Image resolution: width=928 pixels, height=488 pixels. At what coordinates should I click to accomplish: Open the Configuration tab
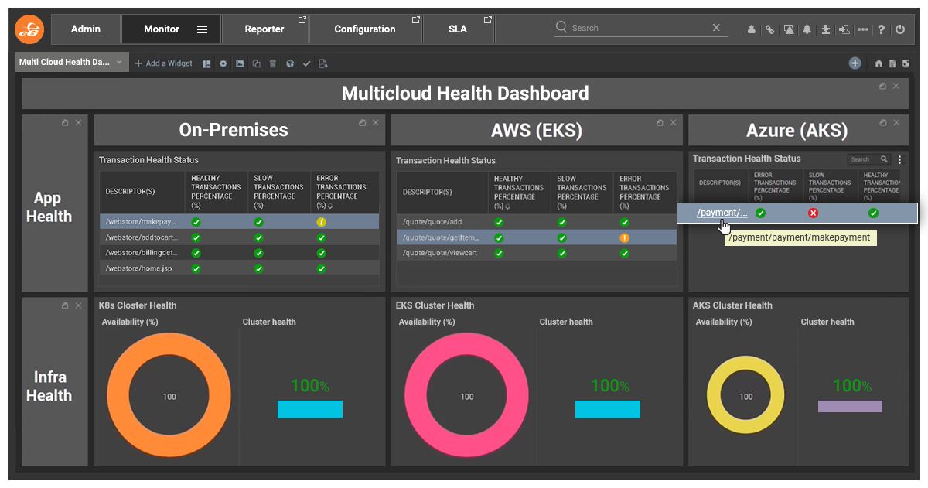coord(365,29)
